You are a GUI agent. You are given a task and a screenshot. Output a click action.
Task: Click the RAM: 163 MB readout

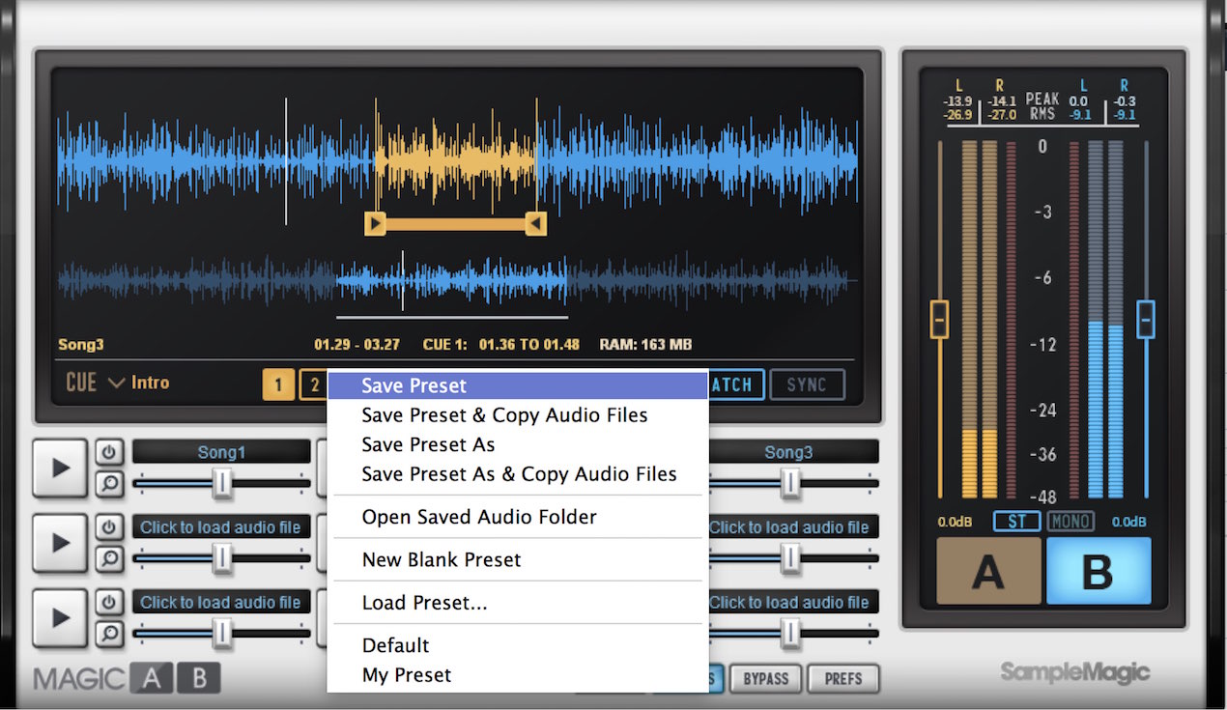pos(645,345)
